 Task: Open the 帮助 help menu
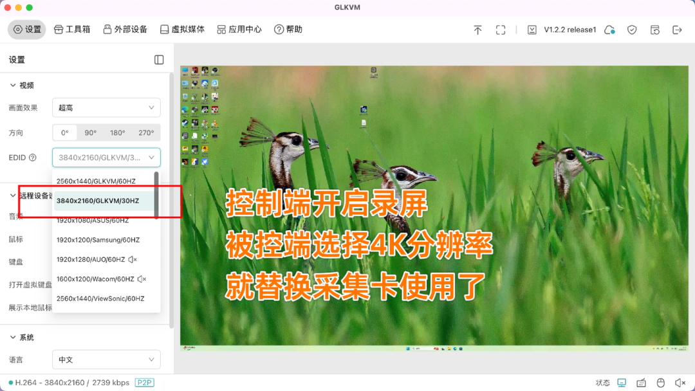[288, 30]
